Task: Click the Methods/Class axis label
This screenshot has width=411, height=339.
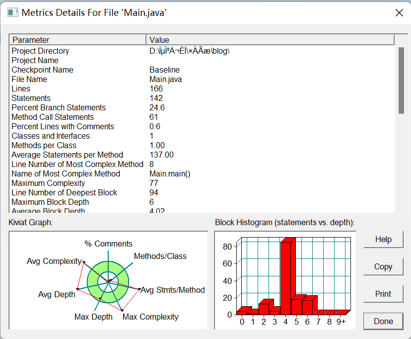Action: (x=160, y=256)
